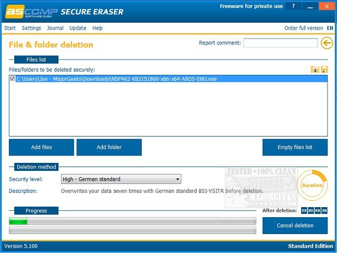
Task: Toggle the EX after-deletion option
Action: pos(304,211)
